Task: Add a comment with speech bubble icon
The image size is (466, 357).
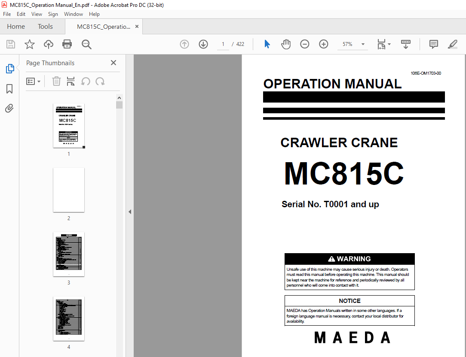Action: [434, 44]
